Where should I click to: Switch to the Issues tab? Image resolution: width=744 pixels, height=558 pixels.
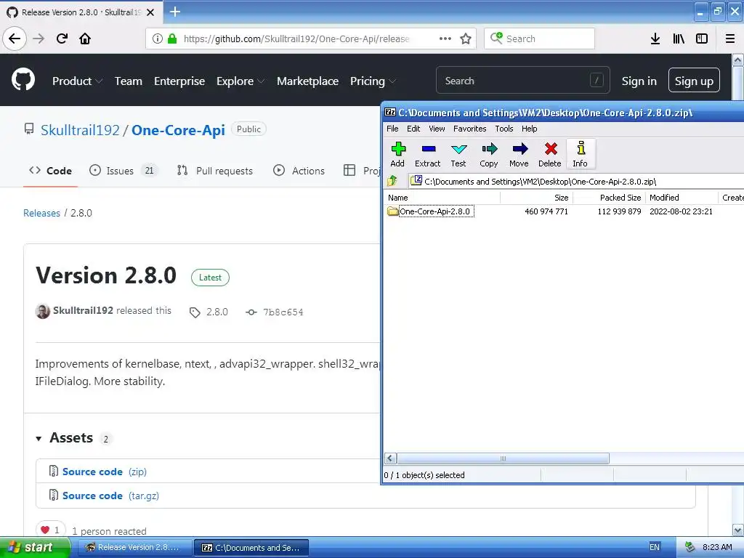[x=124, y=171]
